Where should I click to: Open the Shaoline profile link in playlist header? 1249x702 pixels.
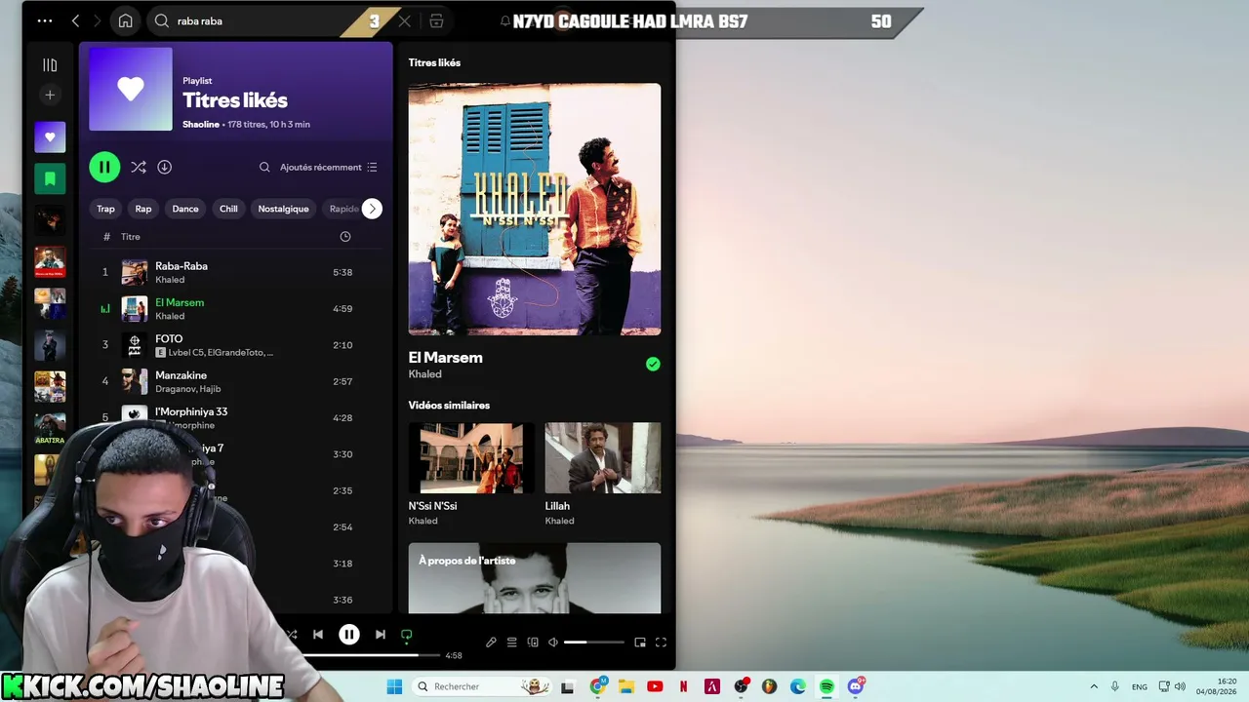[x=201, y=125]
